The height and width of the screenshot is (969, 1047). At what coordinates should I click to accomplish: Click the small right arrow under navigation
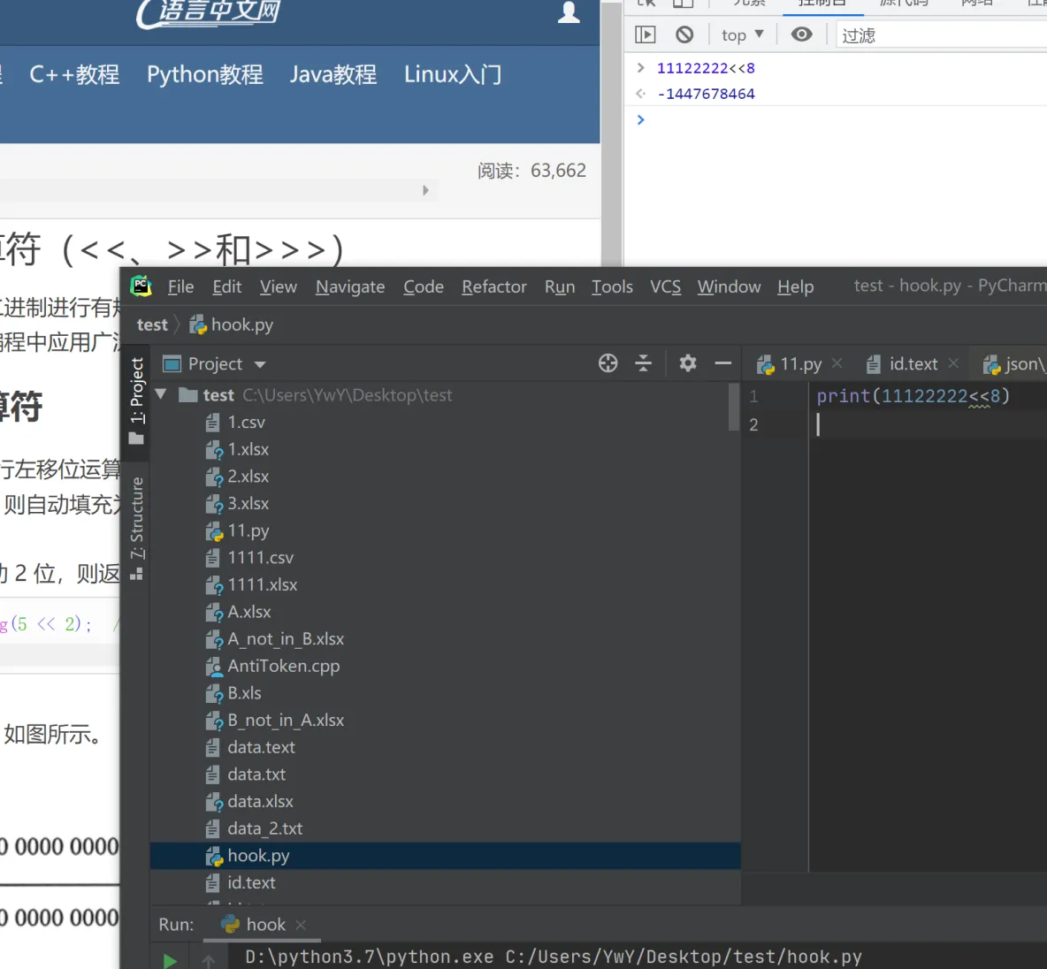425,190
